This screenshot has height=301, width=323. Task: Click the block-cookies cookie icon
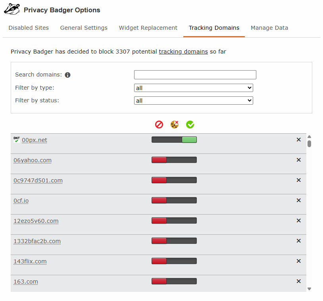point(174,124)
